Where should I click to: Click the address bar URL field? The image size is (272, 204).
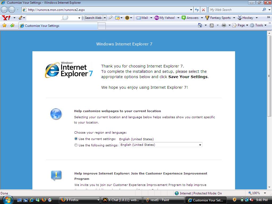(x=106, y=10)
